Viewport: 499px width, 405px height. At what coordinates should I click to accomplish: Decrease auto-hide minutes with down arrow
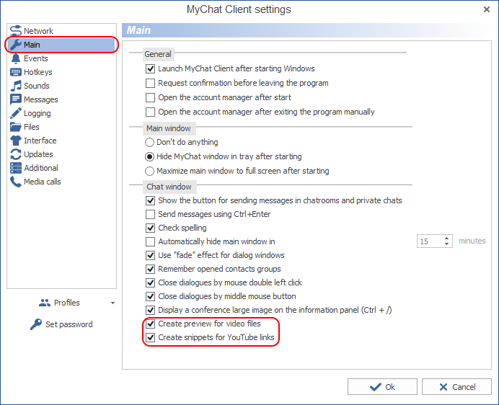click(447, 244)
